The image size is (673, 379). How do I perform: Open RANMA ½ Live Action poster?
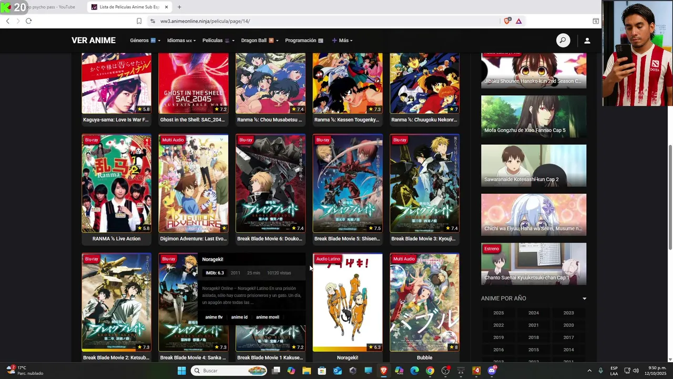(116, 183)
